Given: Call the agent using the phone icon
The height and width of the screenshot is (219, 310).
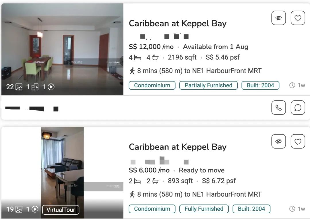Looking at the screenshot, I should click(278, 108).
